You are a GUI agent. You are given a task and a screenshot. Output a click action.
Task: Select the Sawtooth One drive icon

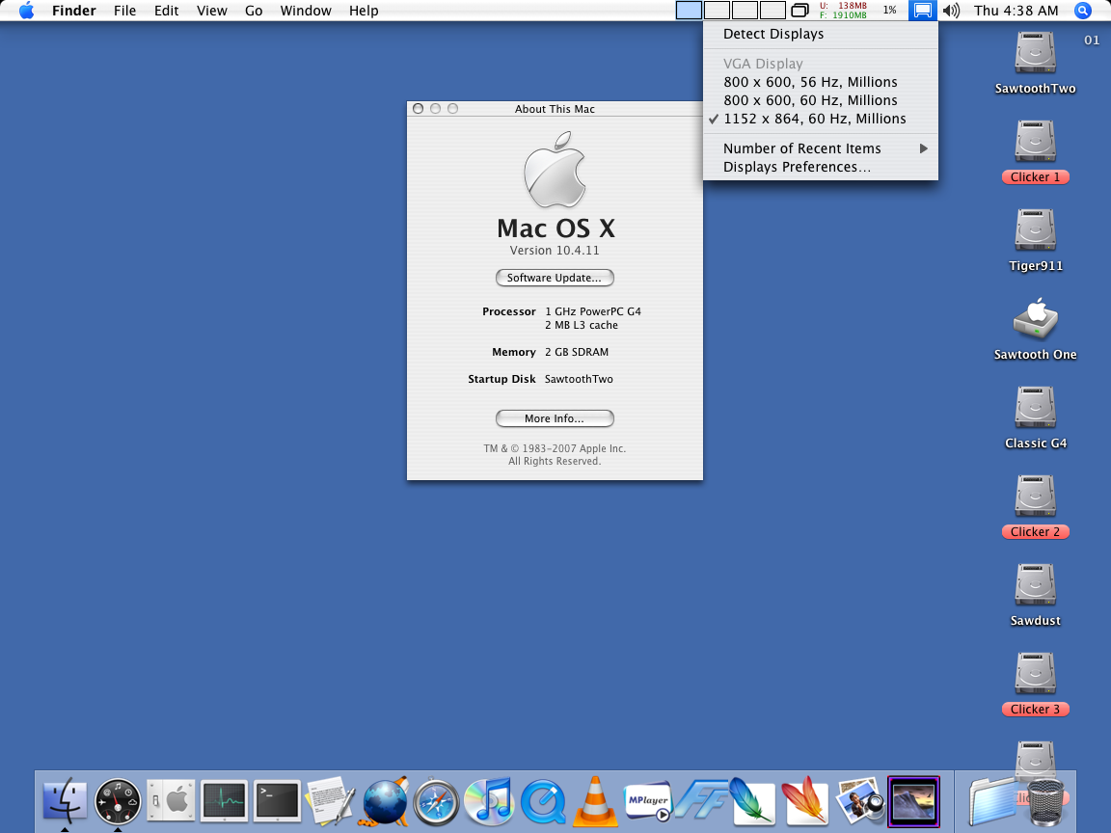(x=1035, y=319)
